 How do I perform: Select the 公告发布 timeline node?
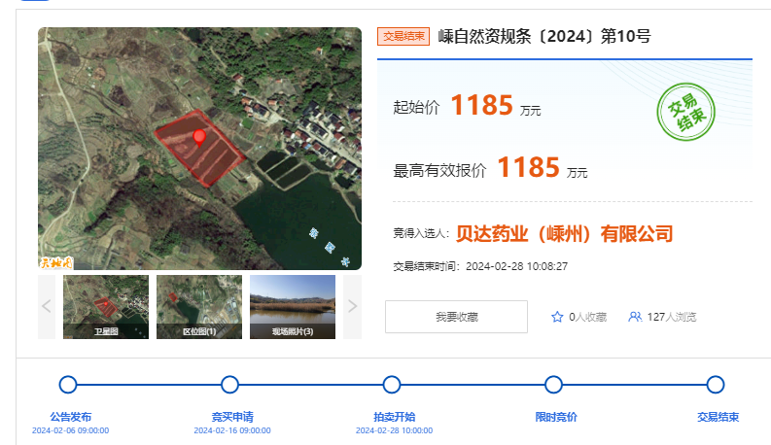68,385
